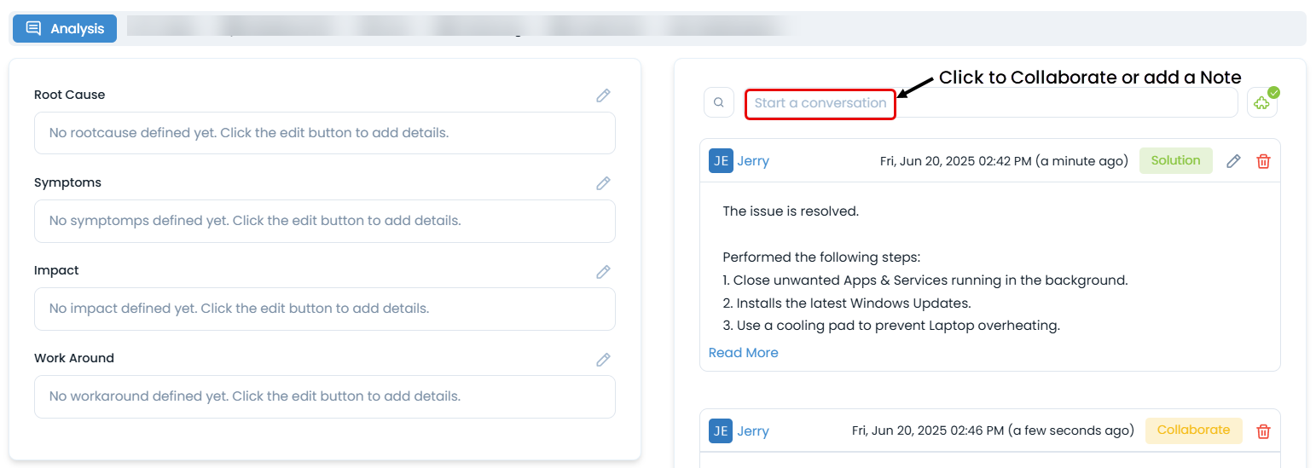Screen dimensions: 1316x468
Task: Click the JE avatar on the Solution note
Action: pyautogui.click(x=721, y=161)
